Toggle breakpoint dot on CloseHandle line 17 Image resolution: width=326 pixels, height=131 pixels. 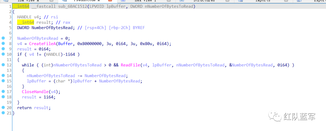3,92
